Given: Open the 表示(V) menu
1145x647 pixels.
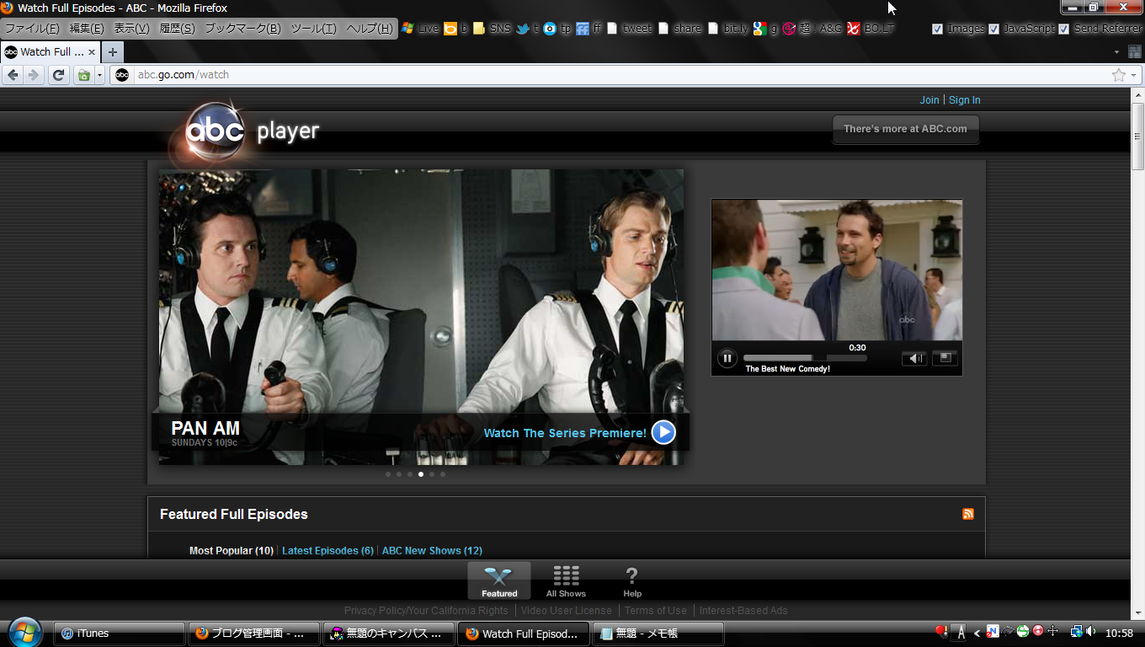Looking at the screenshot, I should tap(131, 29).
